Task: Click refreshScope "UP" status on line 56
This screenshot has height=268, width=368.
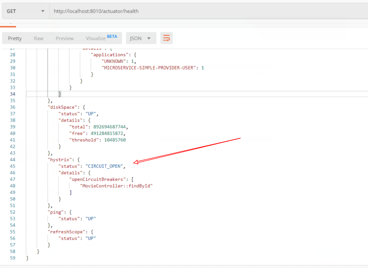Action: pyautogui.click(x=91, y=239)
